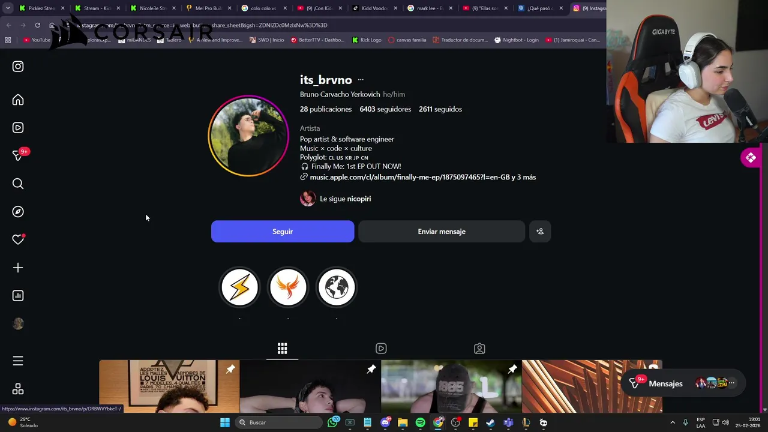768x432 pixels.
Task: Open Explore compass icon
Action: [x=18, y=212]
